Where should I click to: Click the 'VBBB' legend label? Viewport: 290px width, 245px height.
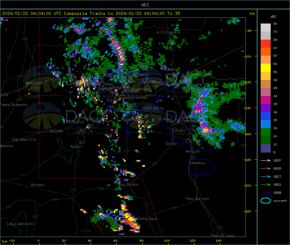(277, 193)
